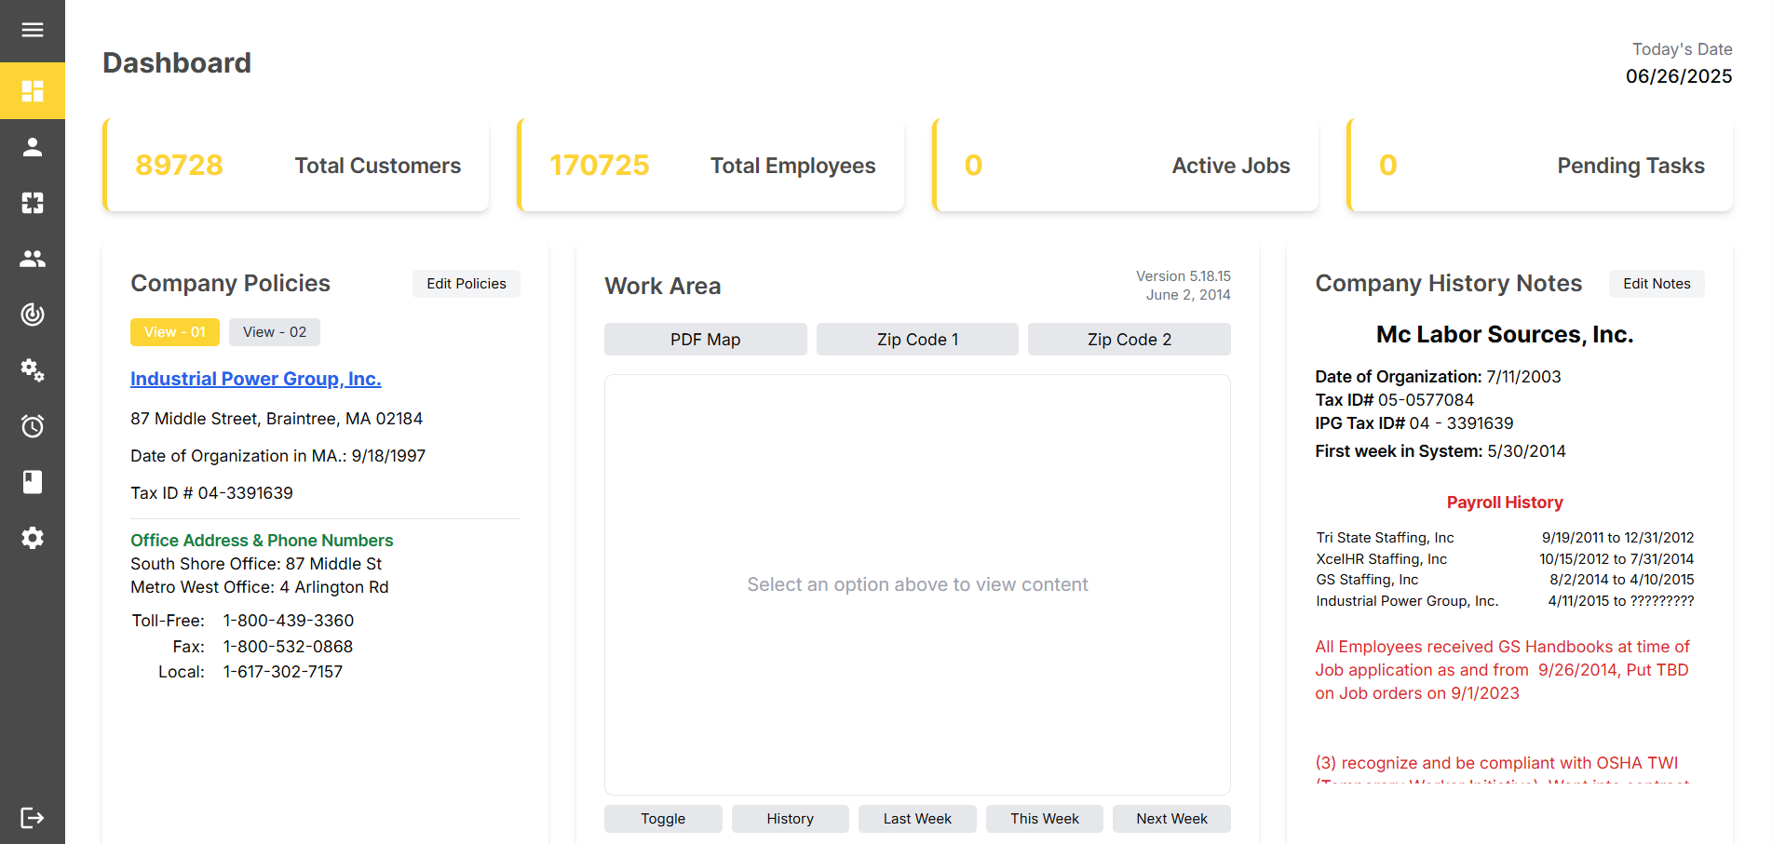
Task: Open the bookmark book sidebar icon
Action: coord(33,482)
